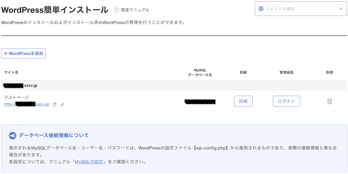Click the WordPressを追加 button
348x174 pixels.
click(23, 54)
